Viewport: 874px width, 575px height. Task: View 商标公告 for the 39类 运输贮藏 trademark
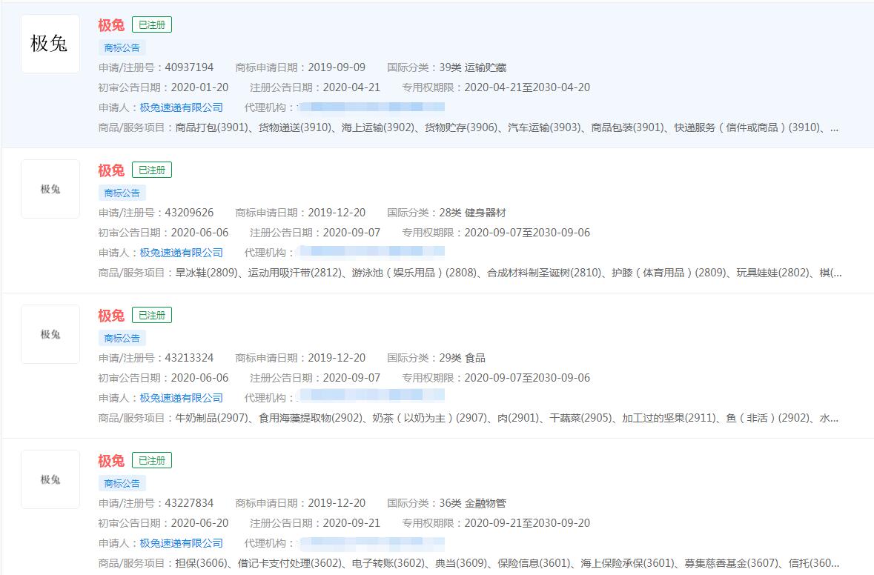tap(122, 48)
